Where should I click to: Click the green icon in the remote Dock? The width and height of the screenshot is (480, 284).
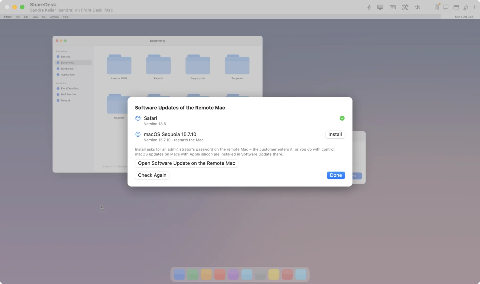coord(193,274)
